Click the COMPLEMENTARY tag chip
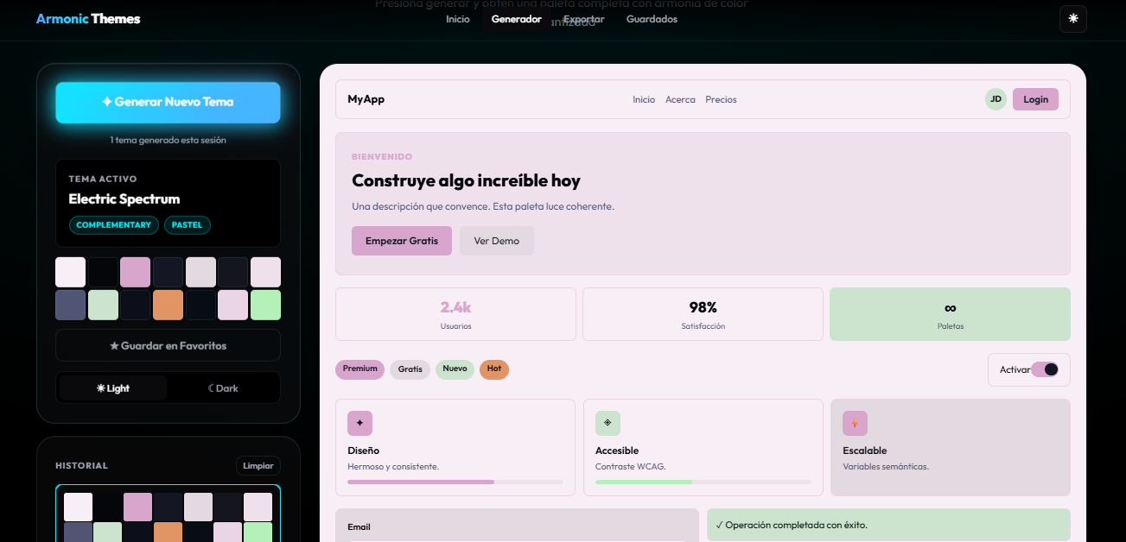Viewport: 1126px width, 542px height. click(114, 225)
